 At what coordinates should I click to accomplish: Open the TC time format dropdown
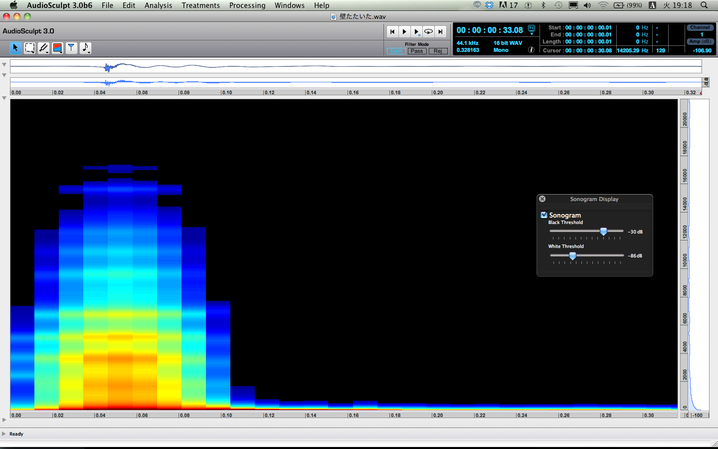[x=532, y=29]
